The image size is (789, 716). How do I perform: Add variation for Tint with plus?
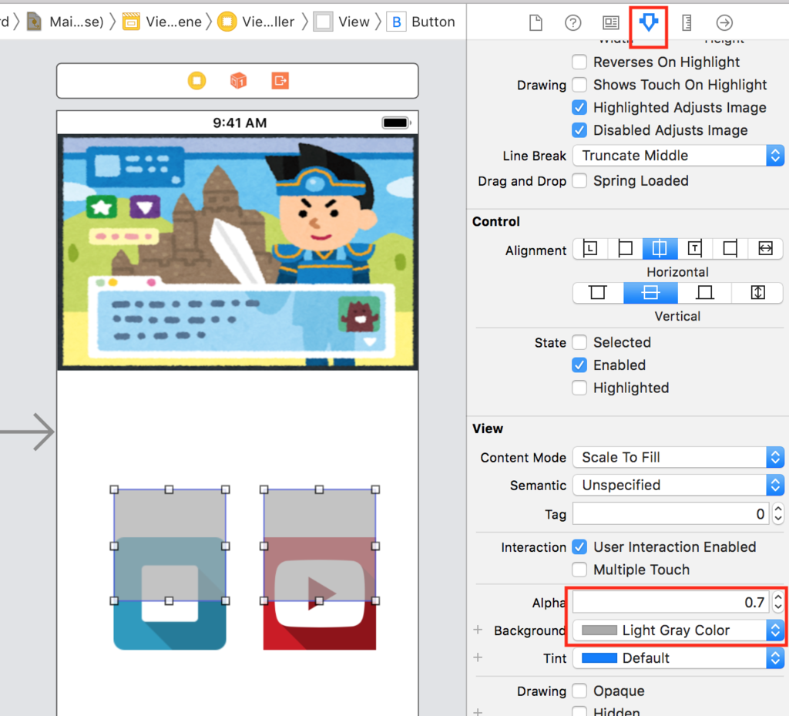click(x=478, y=657)
